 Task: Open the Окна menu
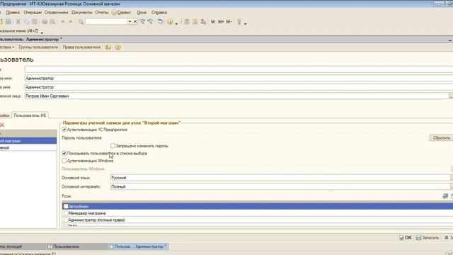pos(142,13)
